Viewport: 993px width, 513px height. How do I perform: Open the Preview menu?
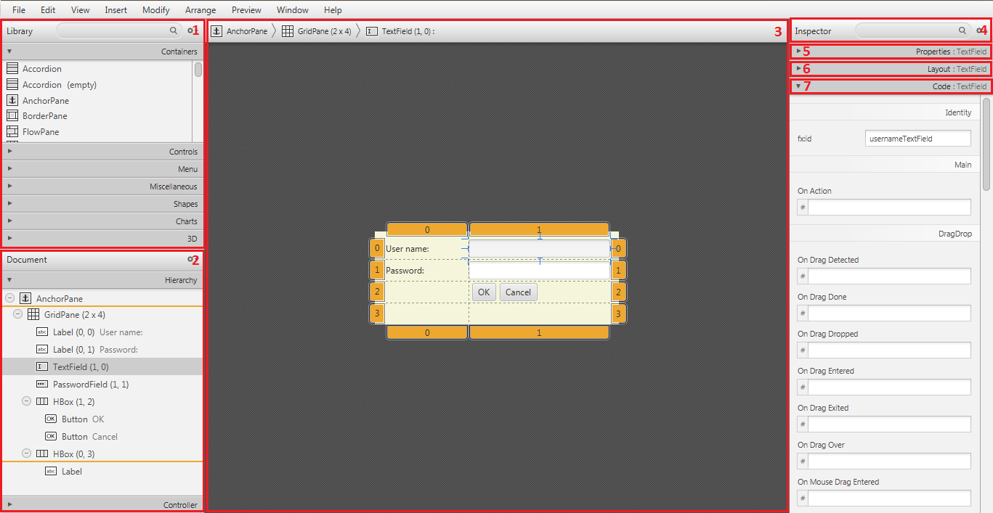click(x=246, y=10)
